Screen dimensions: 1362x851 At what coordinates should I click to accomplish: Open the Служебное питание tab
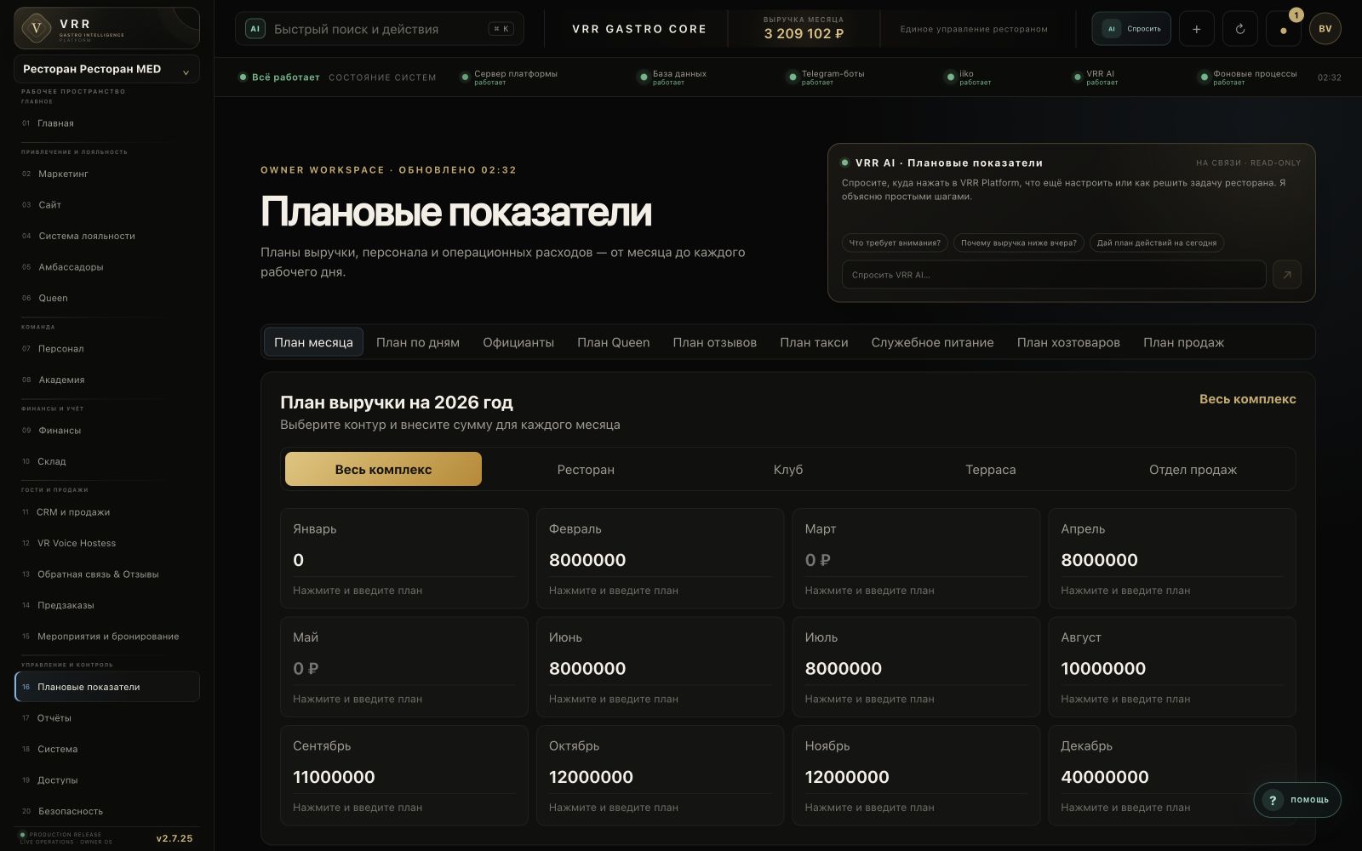(x=932, y=342)
